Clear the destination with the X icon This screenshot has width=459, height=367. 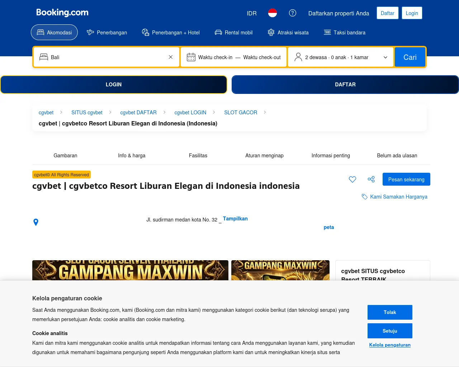[171, 57]
